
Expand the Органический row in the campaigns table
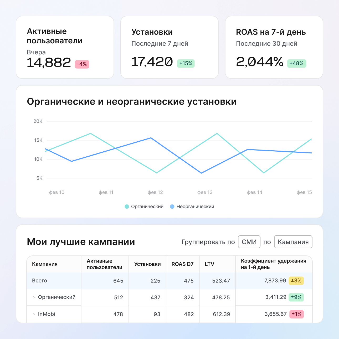34,297
